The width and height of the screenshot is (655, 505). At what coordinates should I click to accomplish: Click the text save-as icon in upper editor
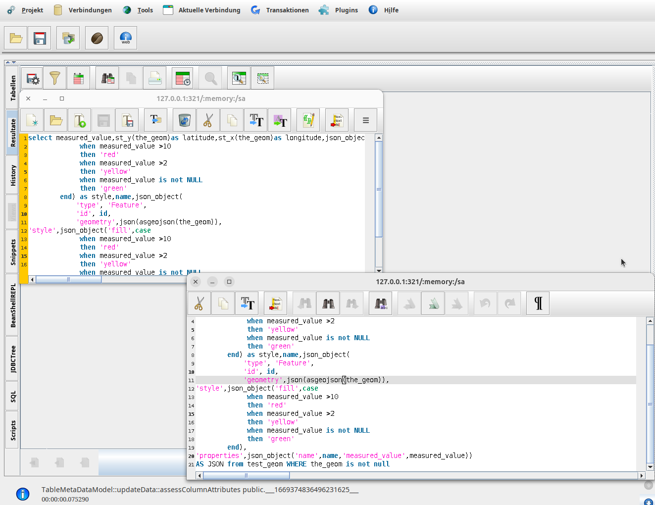127,120
